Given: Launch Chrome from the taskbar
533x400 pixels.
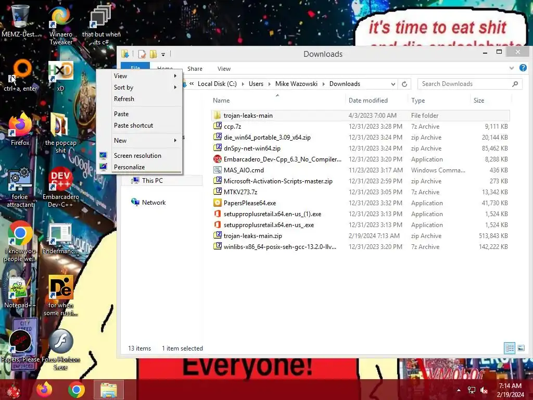Looking at the screenshot, I should 76,390.
